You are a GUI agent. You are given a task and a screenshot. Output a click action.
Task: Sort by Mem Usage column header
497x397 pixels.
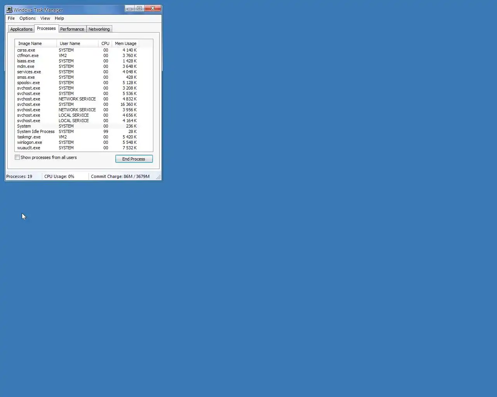125,43
